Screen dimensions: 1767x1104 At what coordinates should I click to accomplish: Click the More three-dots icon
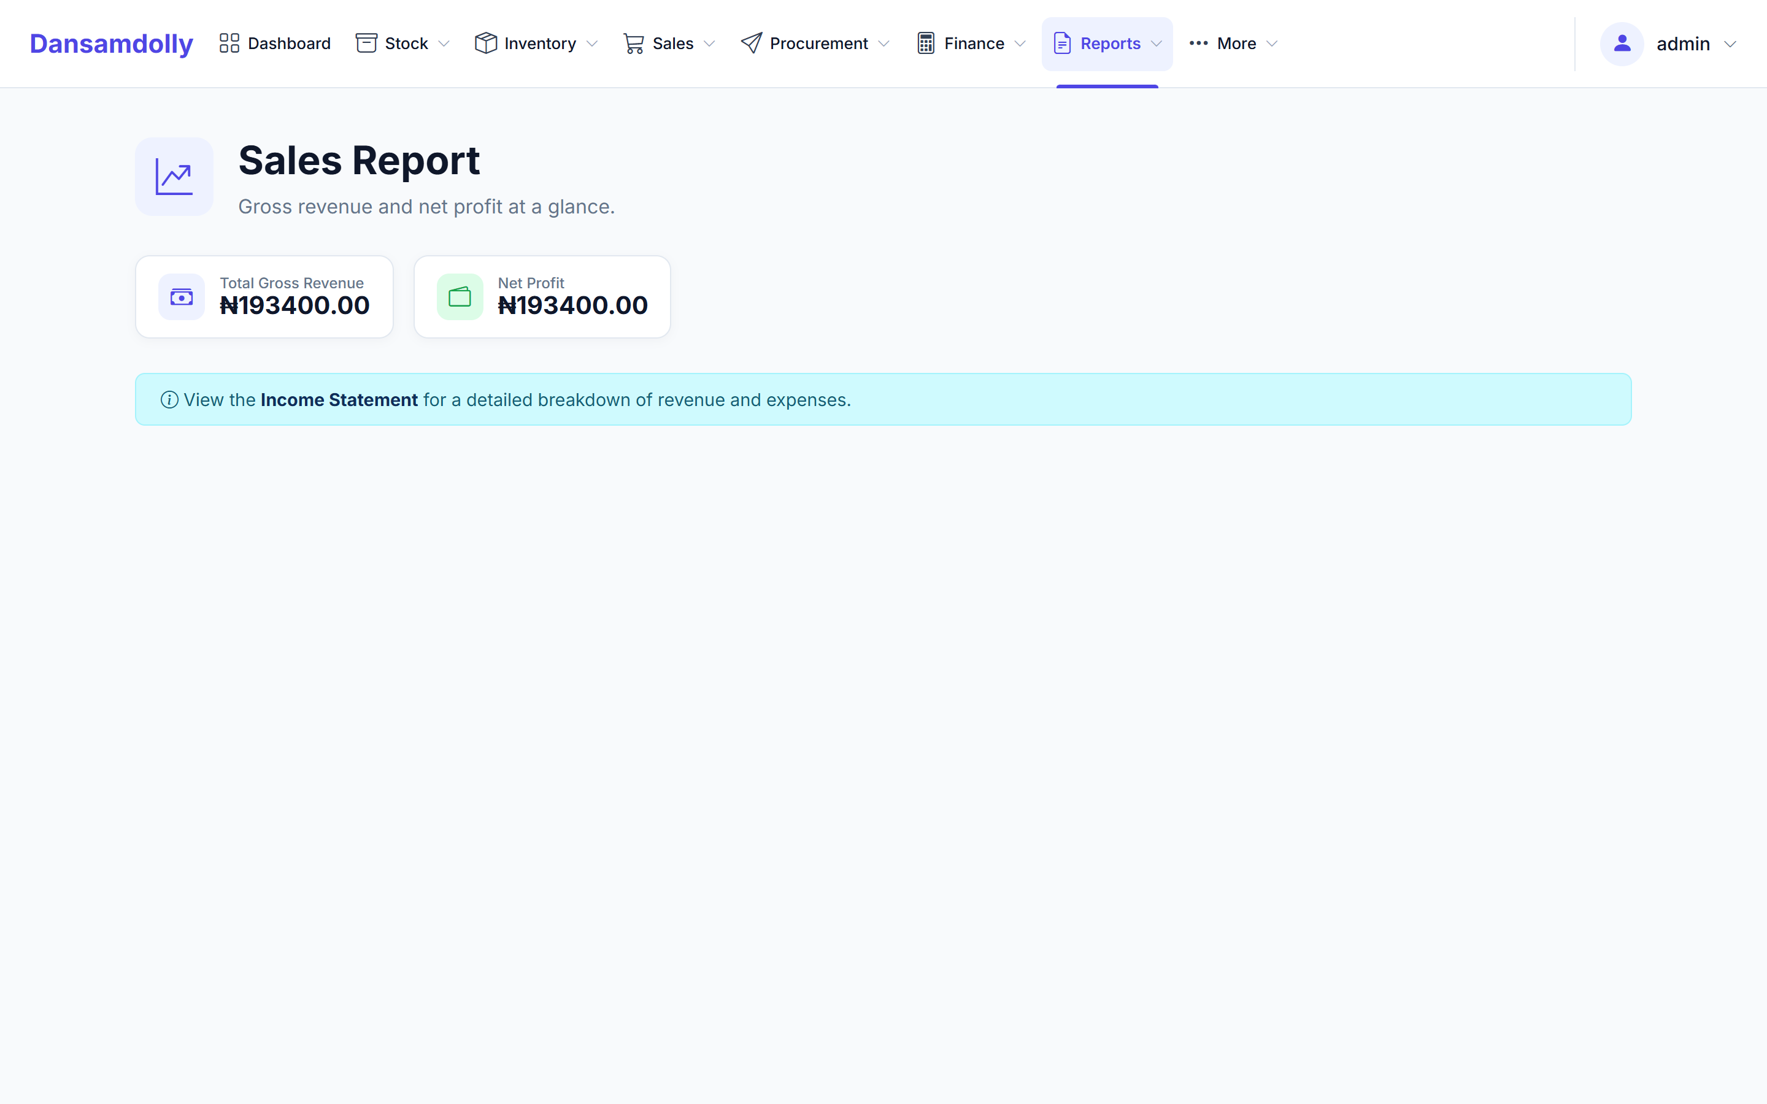point(1198,44)
